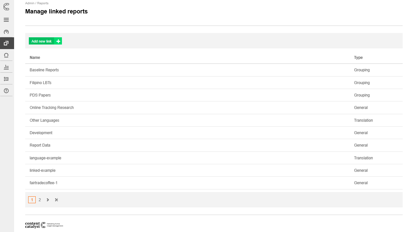The height and width of the screenshot is (232, 404).
Task: Go to next page arrow
Action: click(x=48, y=200)
